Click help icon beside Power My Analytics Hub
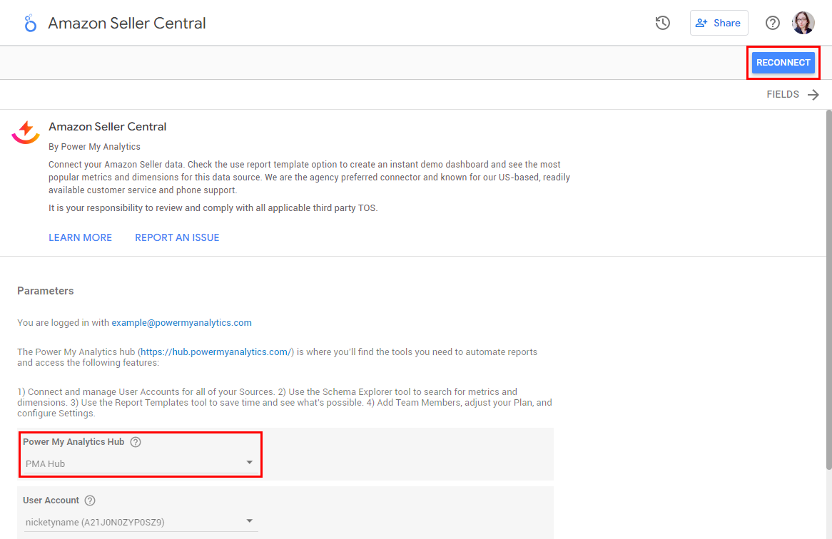The width and height of the screenshot is (832, 539). pos(136,442)
